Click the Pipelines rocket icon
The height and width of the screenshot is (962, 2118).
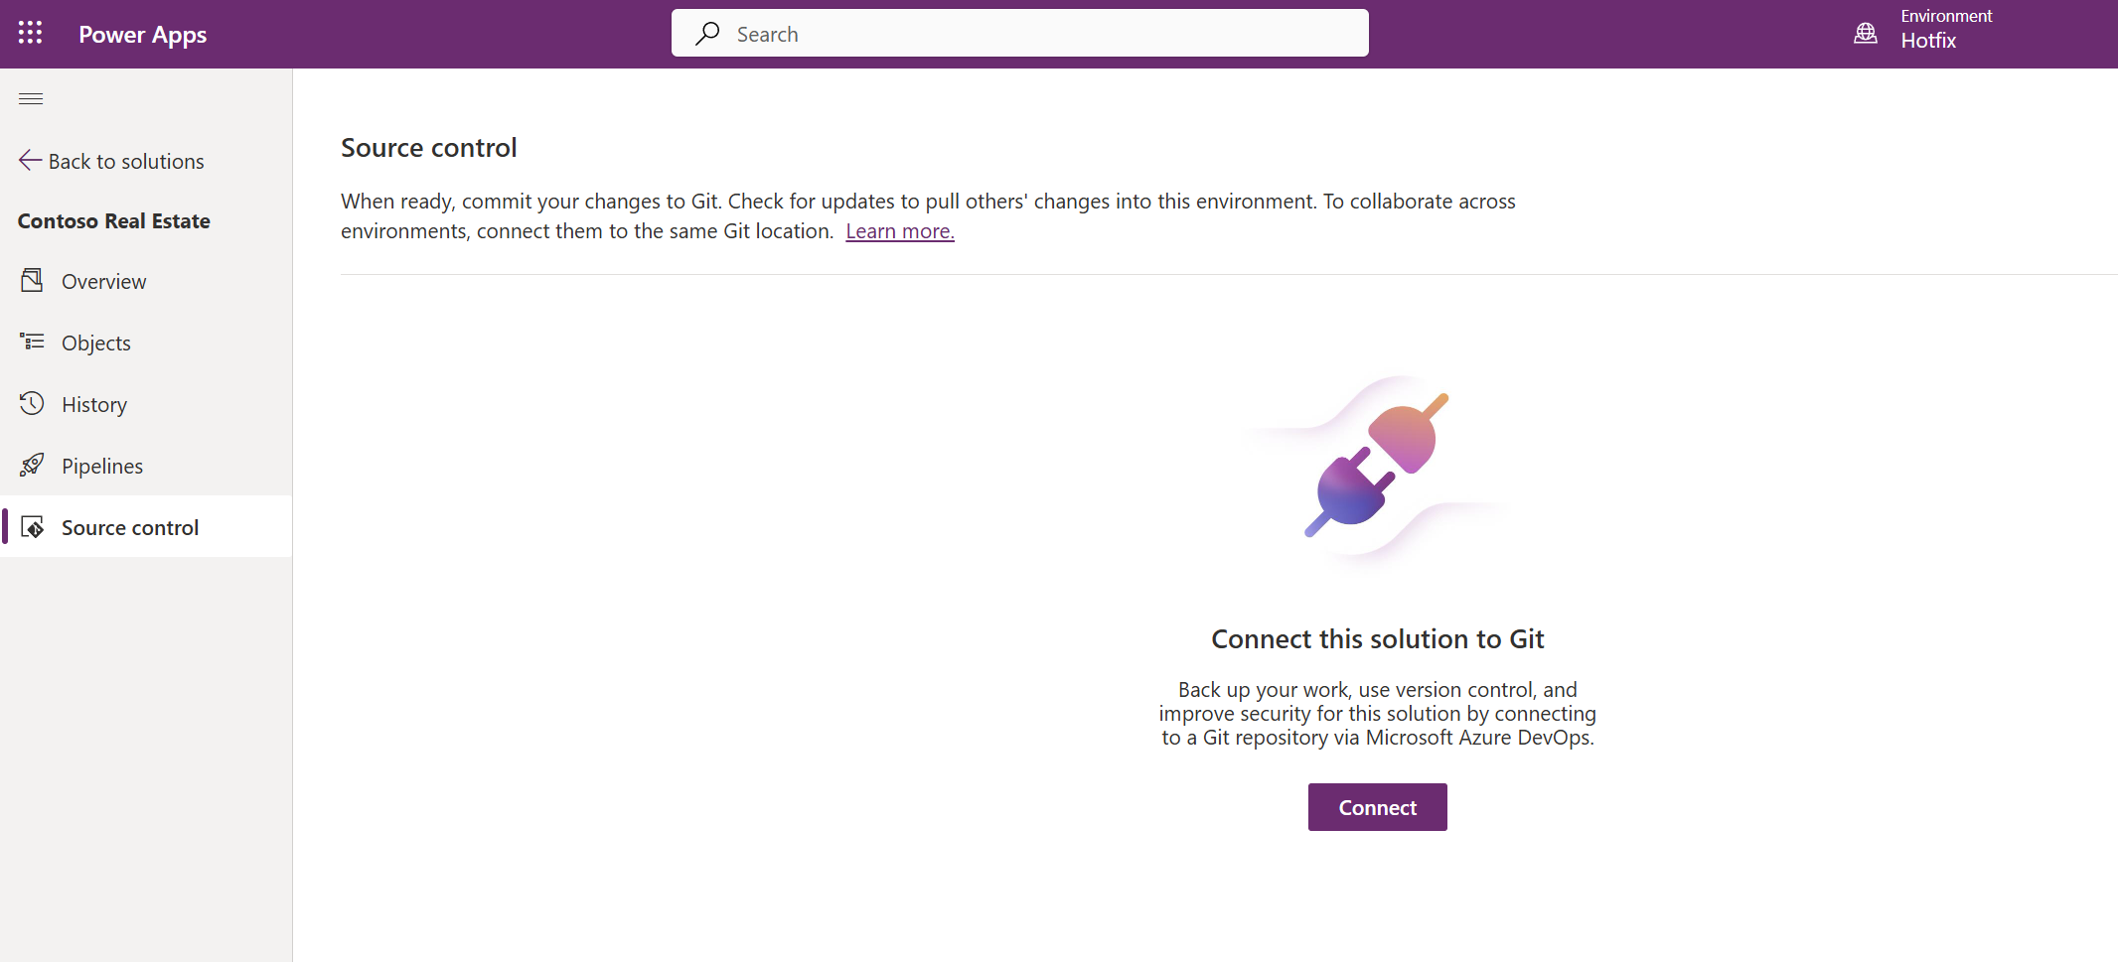(x=32, y=465)
